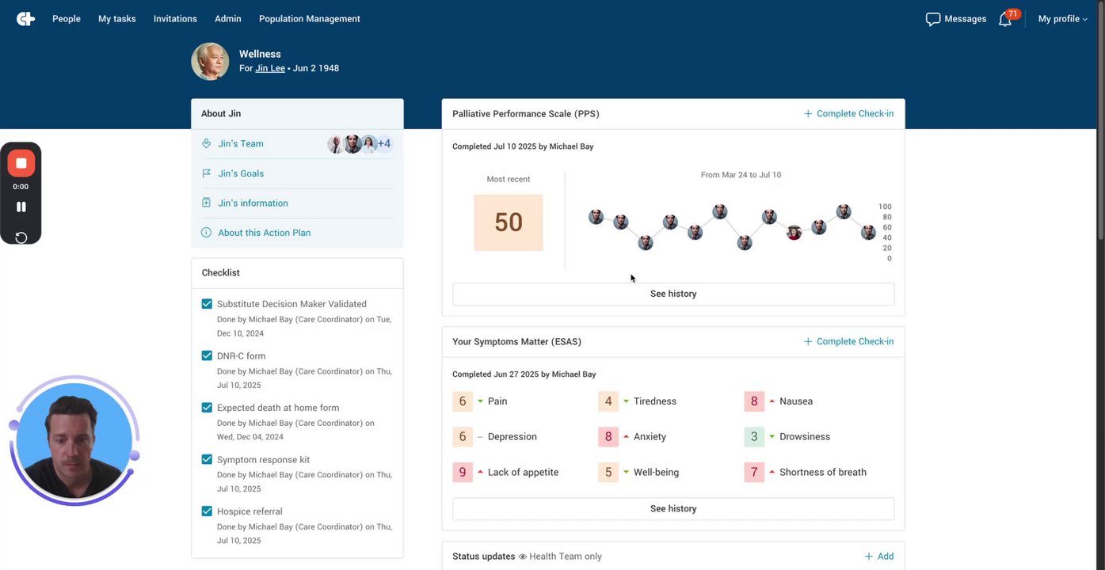Expand the My profile dropdown

[x=1062, y=19]
